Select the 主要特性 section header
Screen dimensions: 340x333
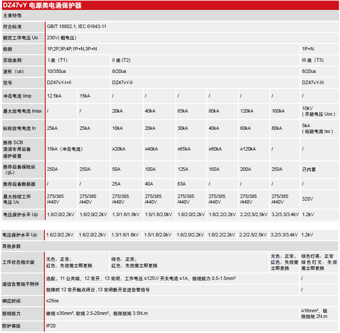point(12,16)
